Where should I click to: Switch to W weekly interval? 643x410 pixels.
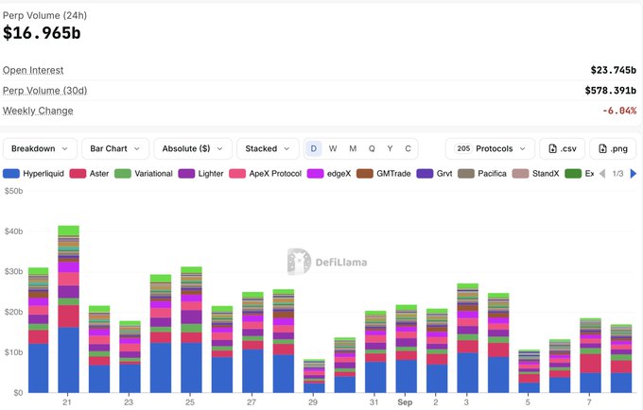pos(333,148)
